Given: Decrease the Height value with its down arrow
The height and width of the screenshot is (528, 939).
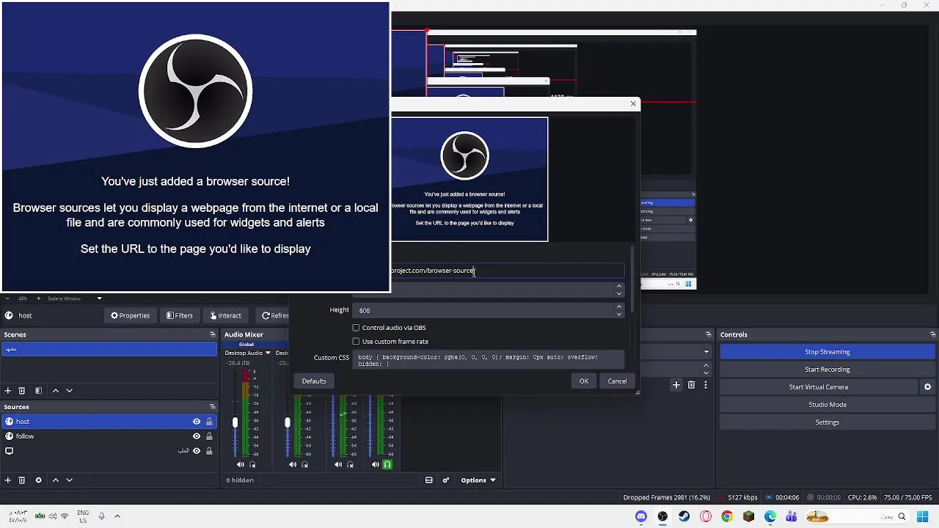Looking at the screenshot, I should pyautogui.click(x=619, y=314).
